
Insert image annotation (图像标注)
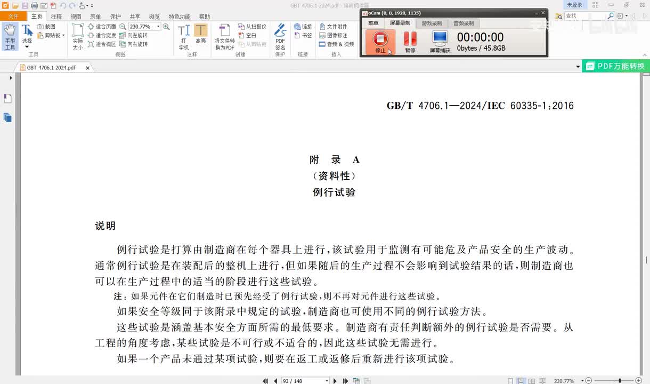click(333, 35)
